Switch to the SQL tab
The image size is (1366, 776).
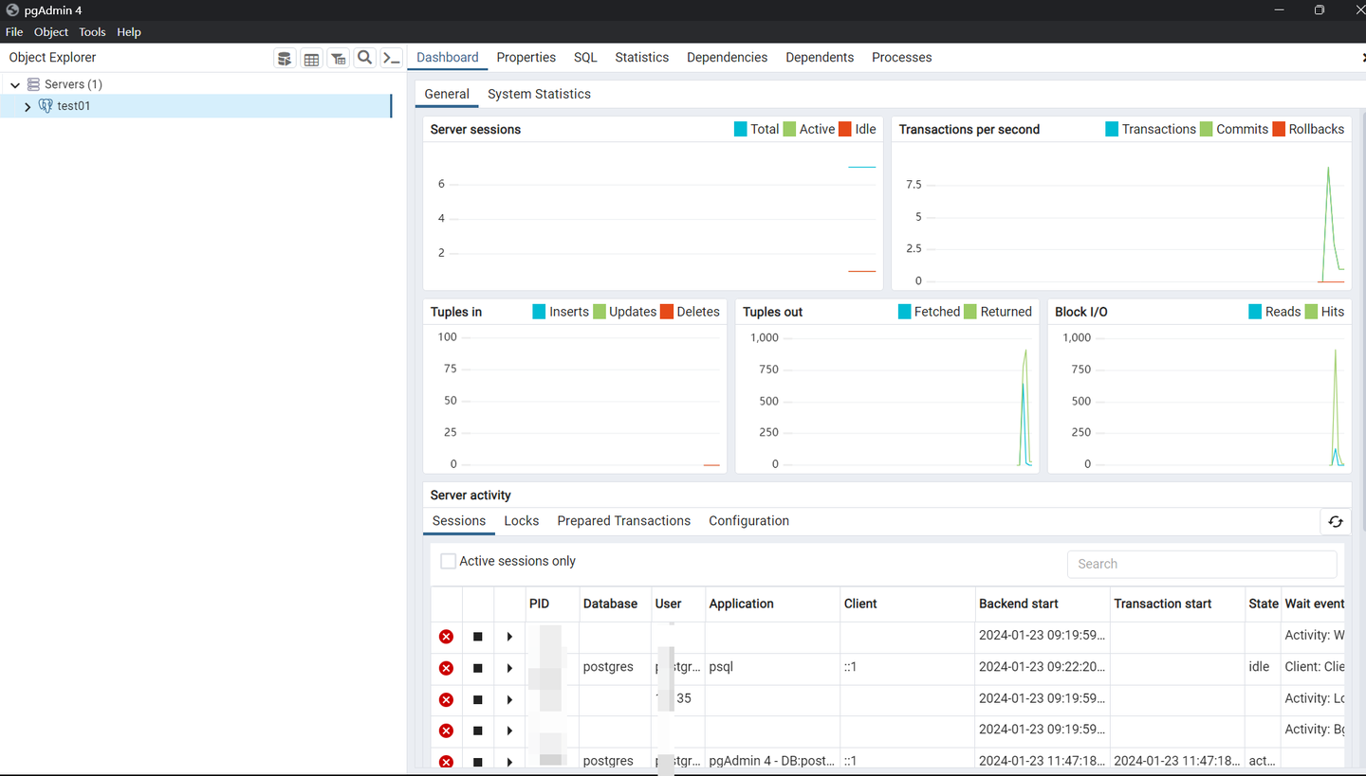585,57
